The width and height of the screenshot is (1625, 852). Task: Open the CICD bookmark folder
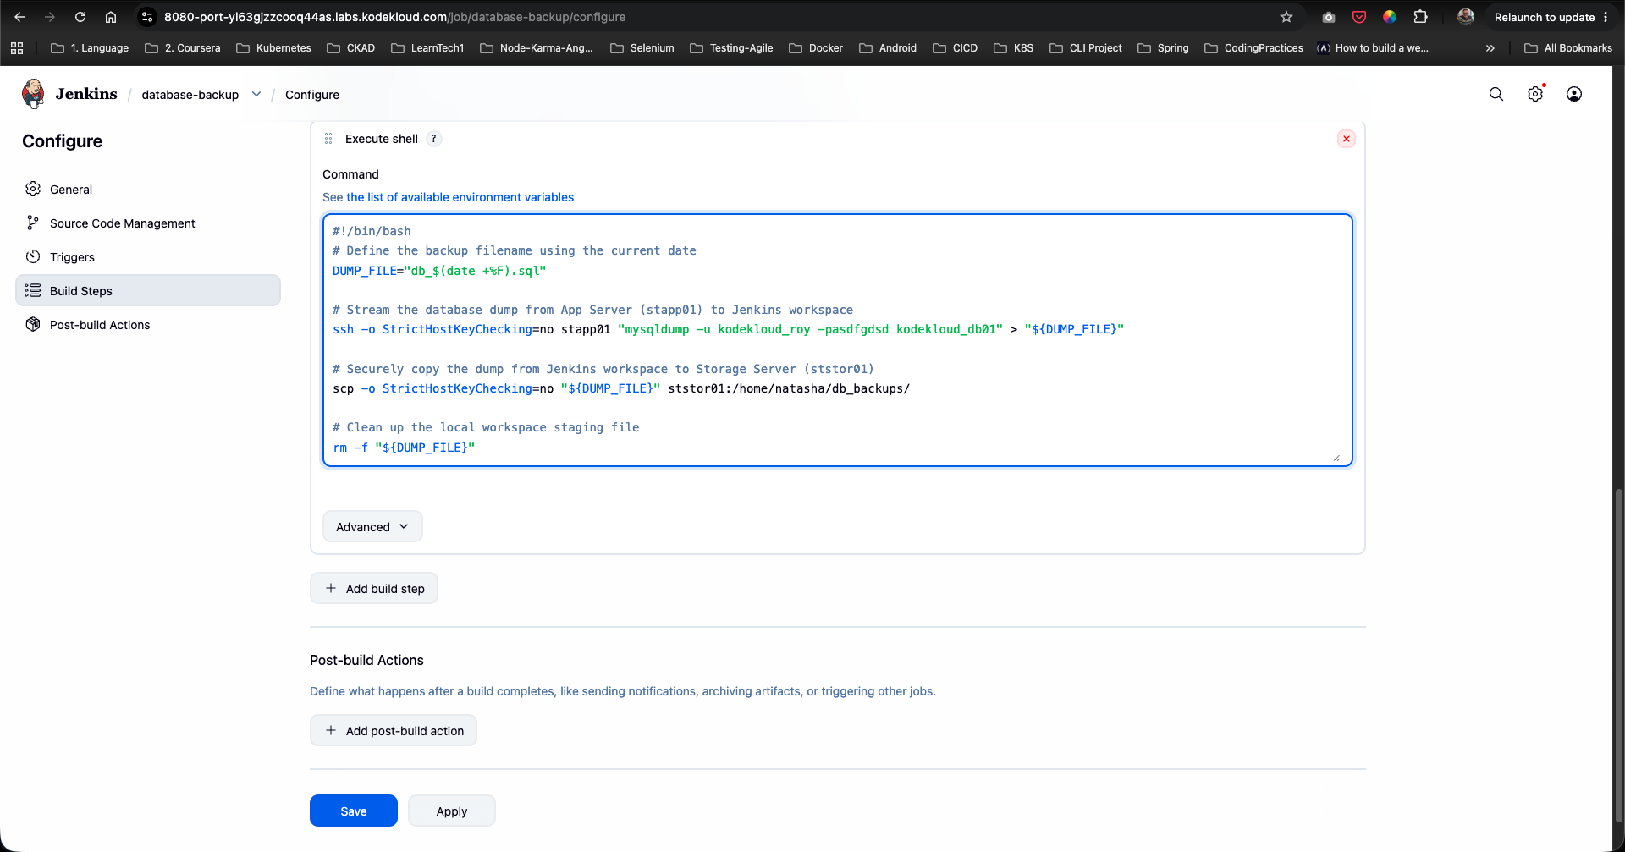956,48
